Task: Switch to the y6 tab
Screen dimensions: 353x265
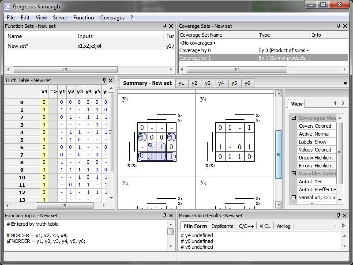Action: click(248, 83)
